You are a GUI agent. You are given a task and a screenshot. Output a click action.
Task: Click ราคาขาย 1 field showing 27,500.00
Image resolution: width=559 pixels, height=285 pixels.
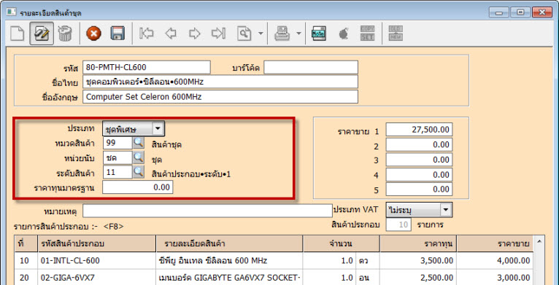(x=419, y=130)
